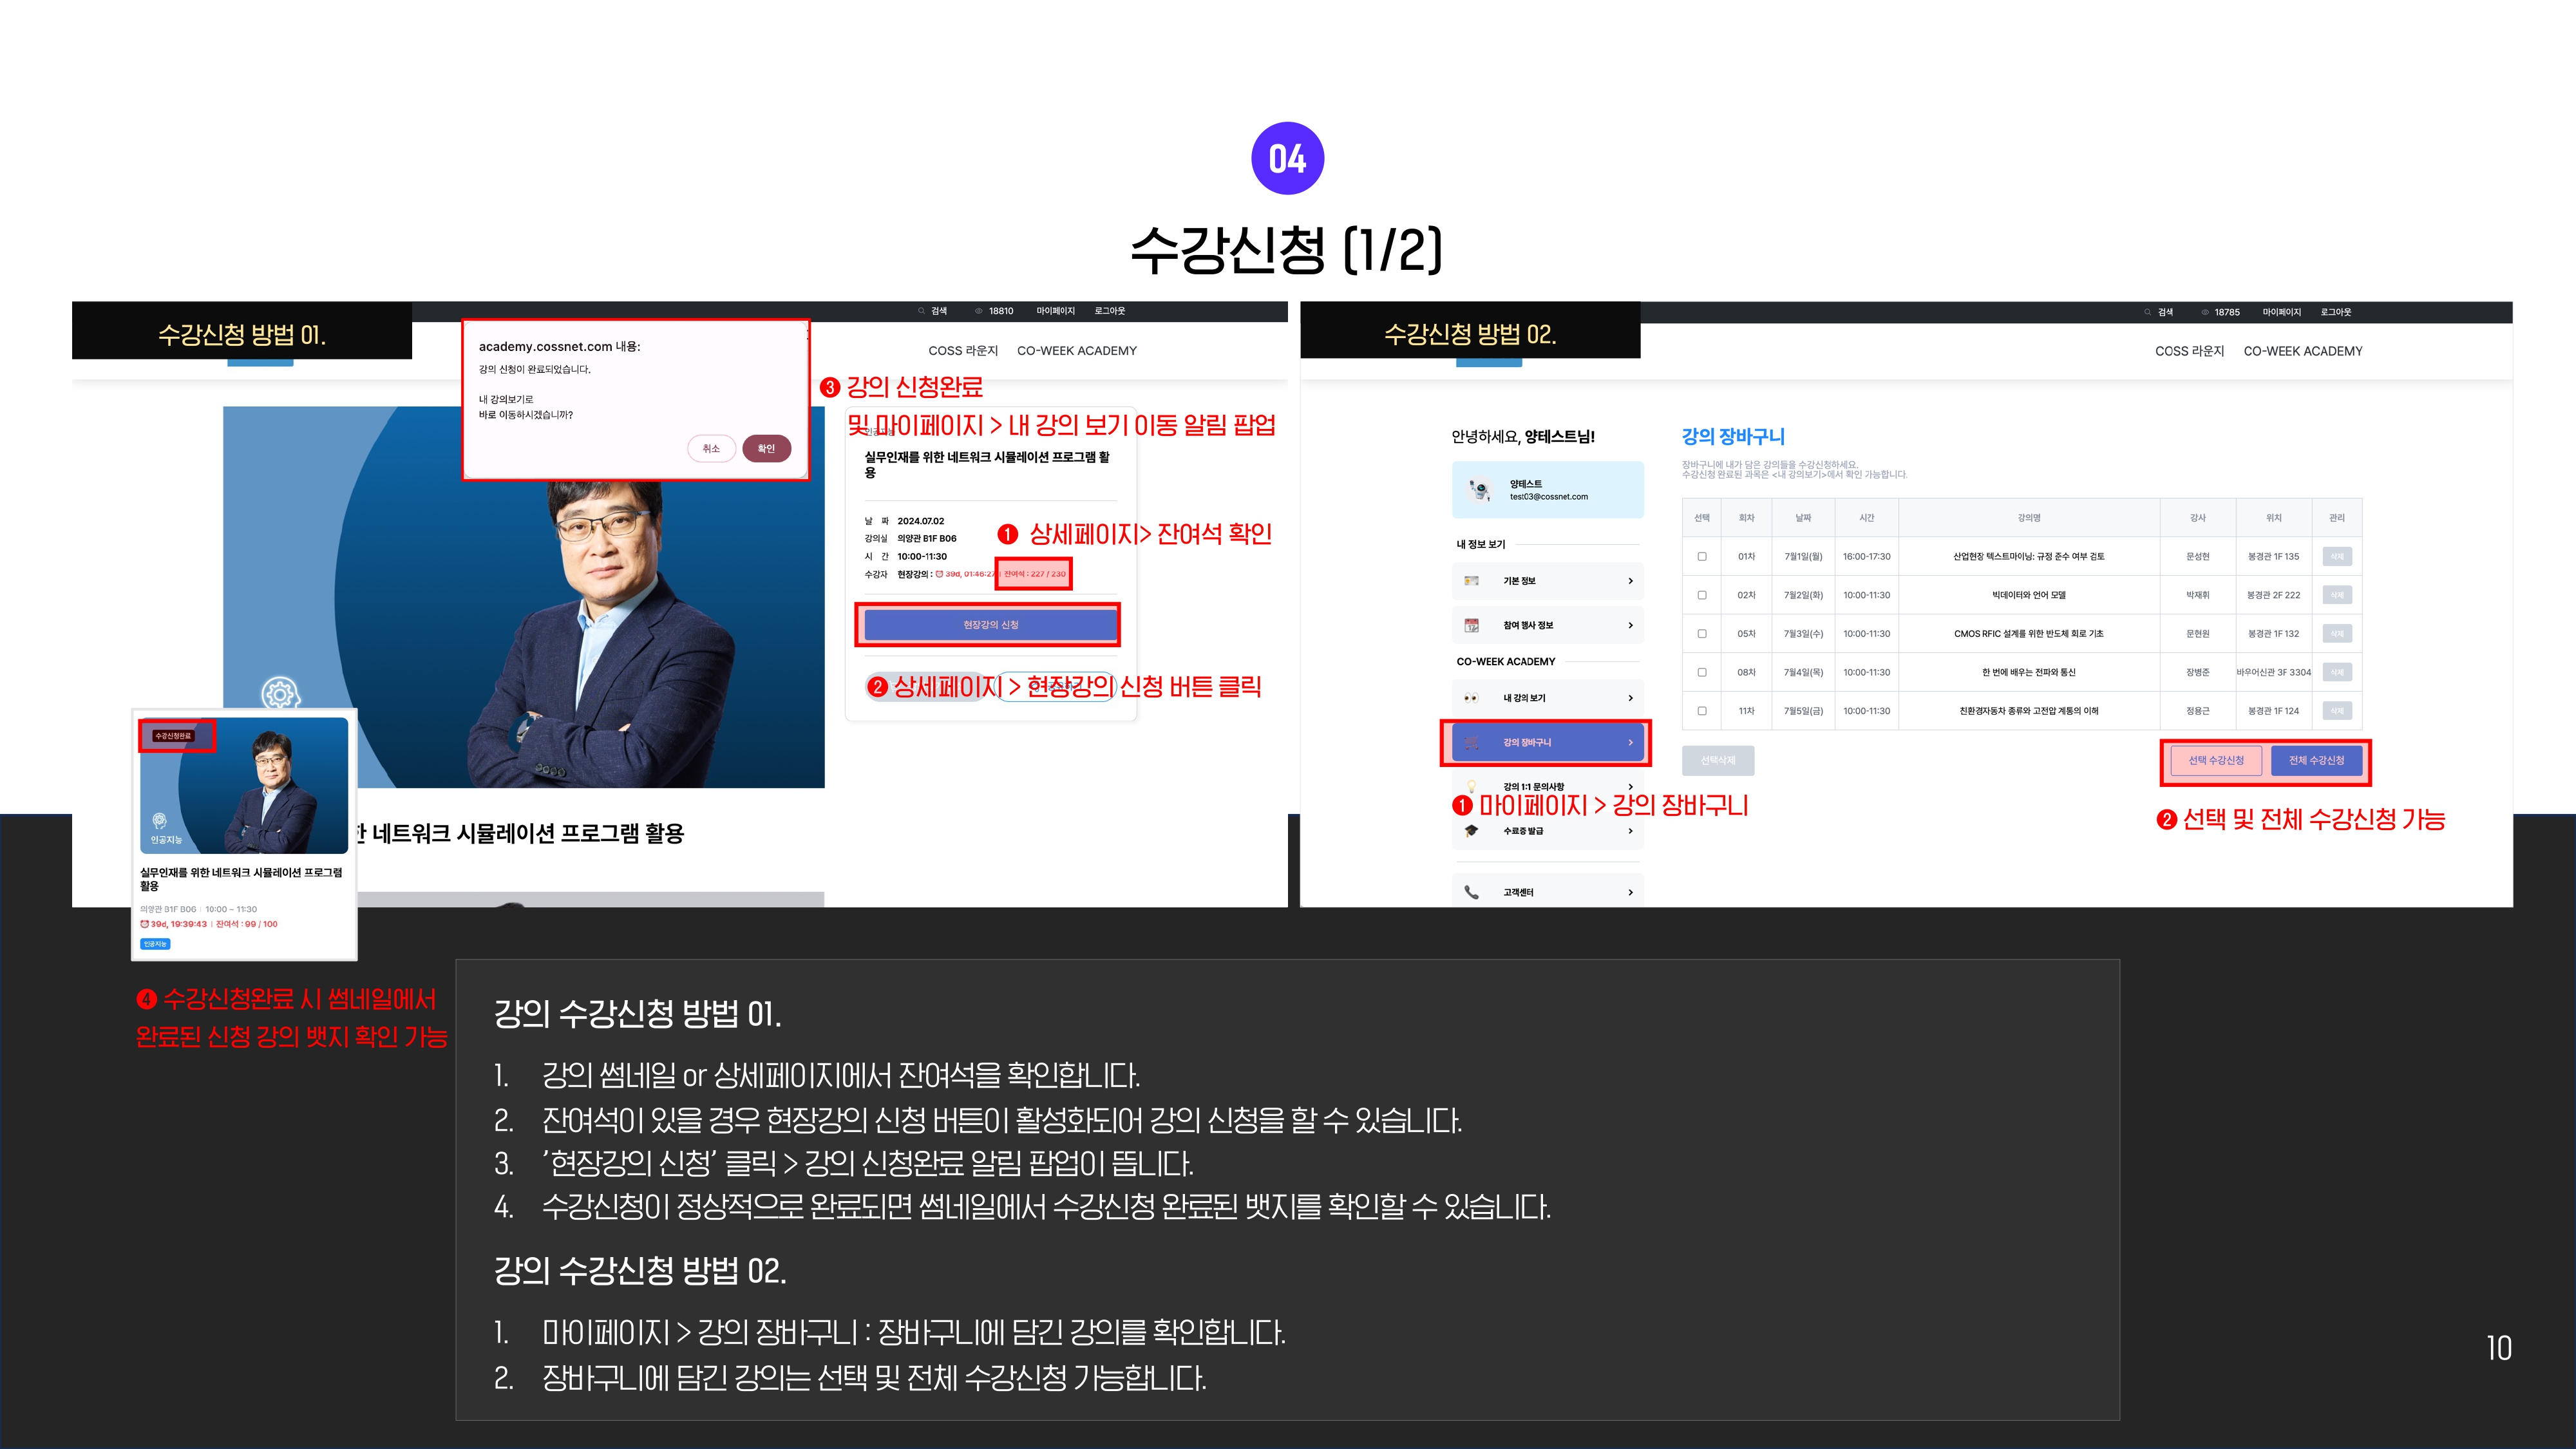Image resolution: width=2576 pixels, height=1449 pixels.
Task: Open COSS 라운지 menu in left screenshot
Action: point(962,351)
